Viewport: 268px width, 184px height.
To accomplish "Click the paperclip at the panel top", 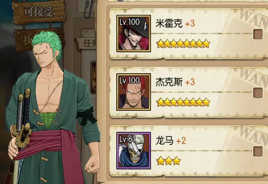I will coord(88,8).
